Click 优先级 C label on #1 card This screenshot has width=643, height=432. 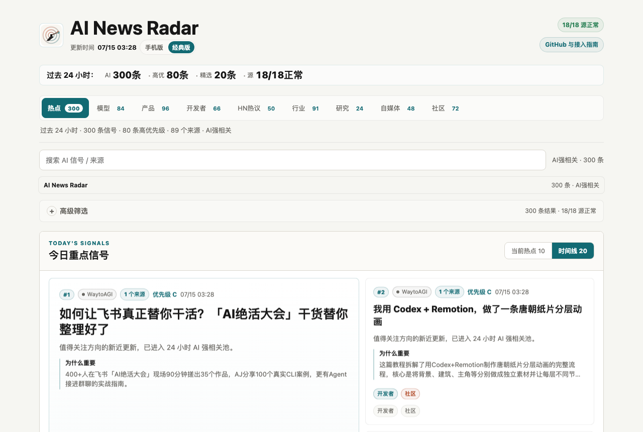165,294
